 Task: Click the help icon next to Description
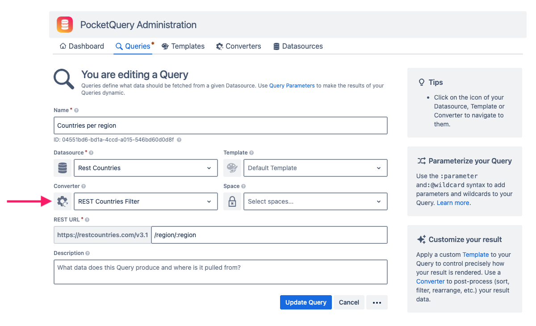pos(87,253)
